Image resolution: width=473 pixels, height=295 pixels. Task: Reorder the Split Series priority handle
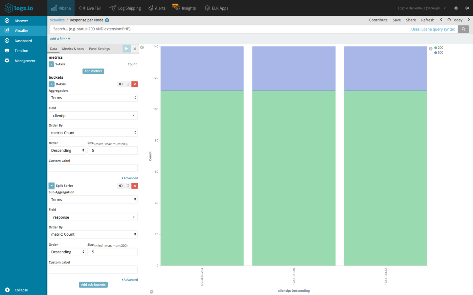click(x=128, y=186)
